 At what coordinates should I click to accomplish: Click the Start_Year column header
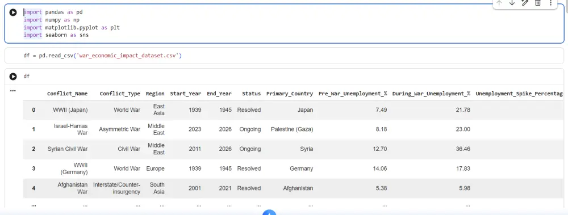pyautogui.click(x=186, y=94)
